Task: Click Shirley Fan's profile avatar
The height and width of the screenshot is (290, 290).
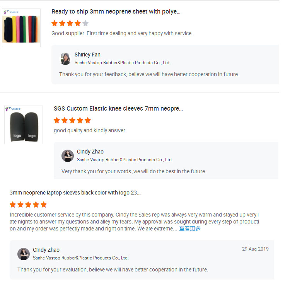Action: [x=65, y=58]
